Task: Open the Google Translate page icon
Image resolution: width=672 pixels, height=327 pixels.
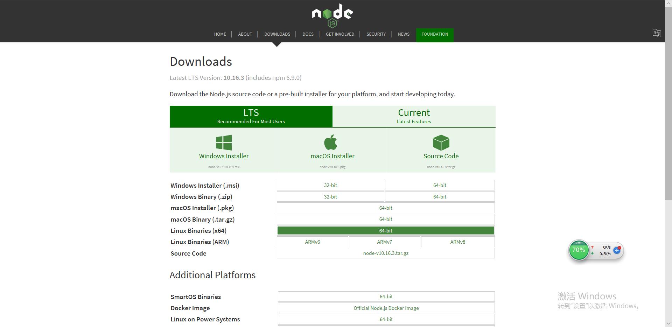Action: pos(657,33)
